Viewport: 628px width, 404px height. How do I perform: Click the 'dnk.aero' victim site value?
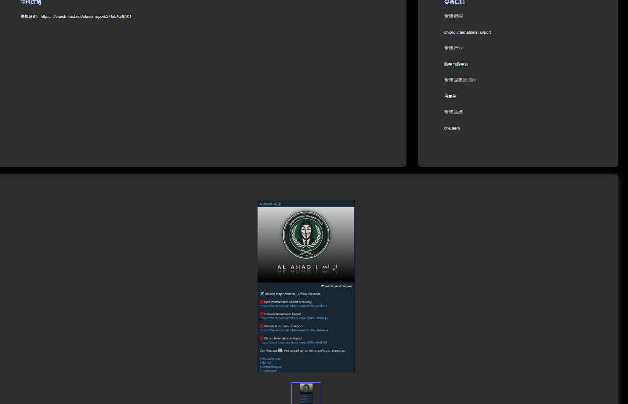click(x=452, y=128)
